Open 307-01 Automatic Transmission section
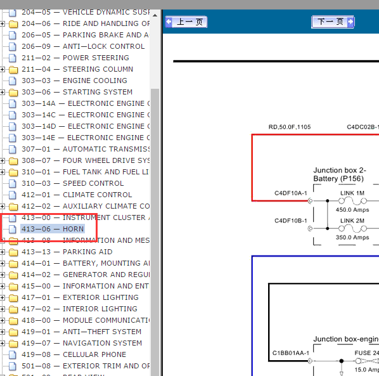 point(86,149)
